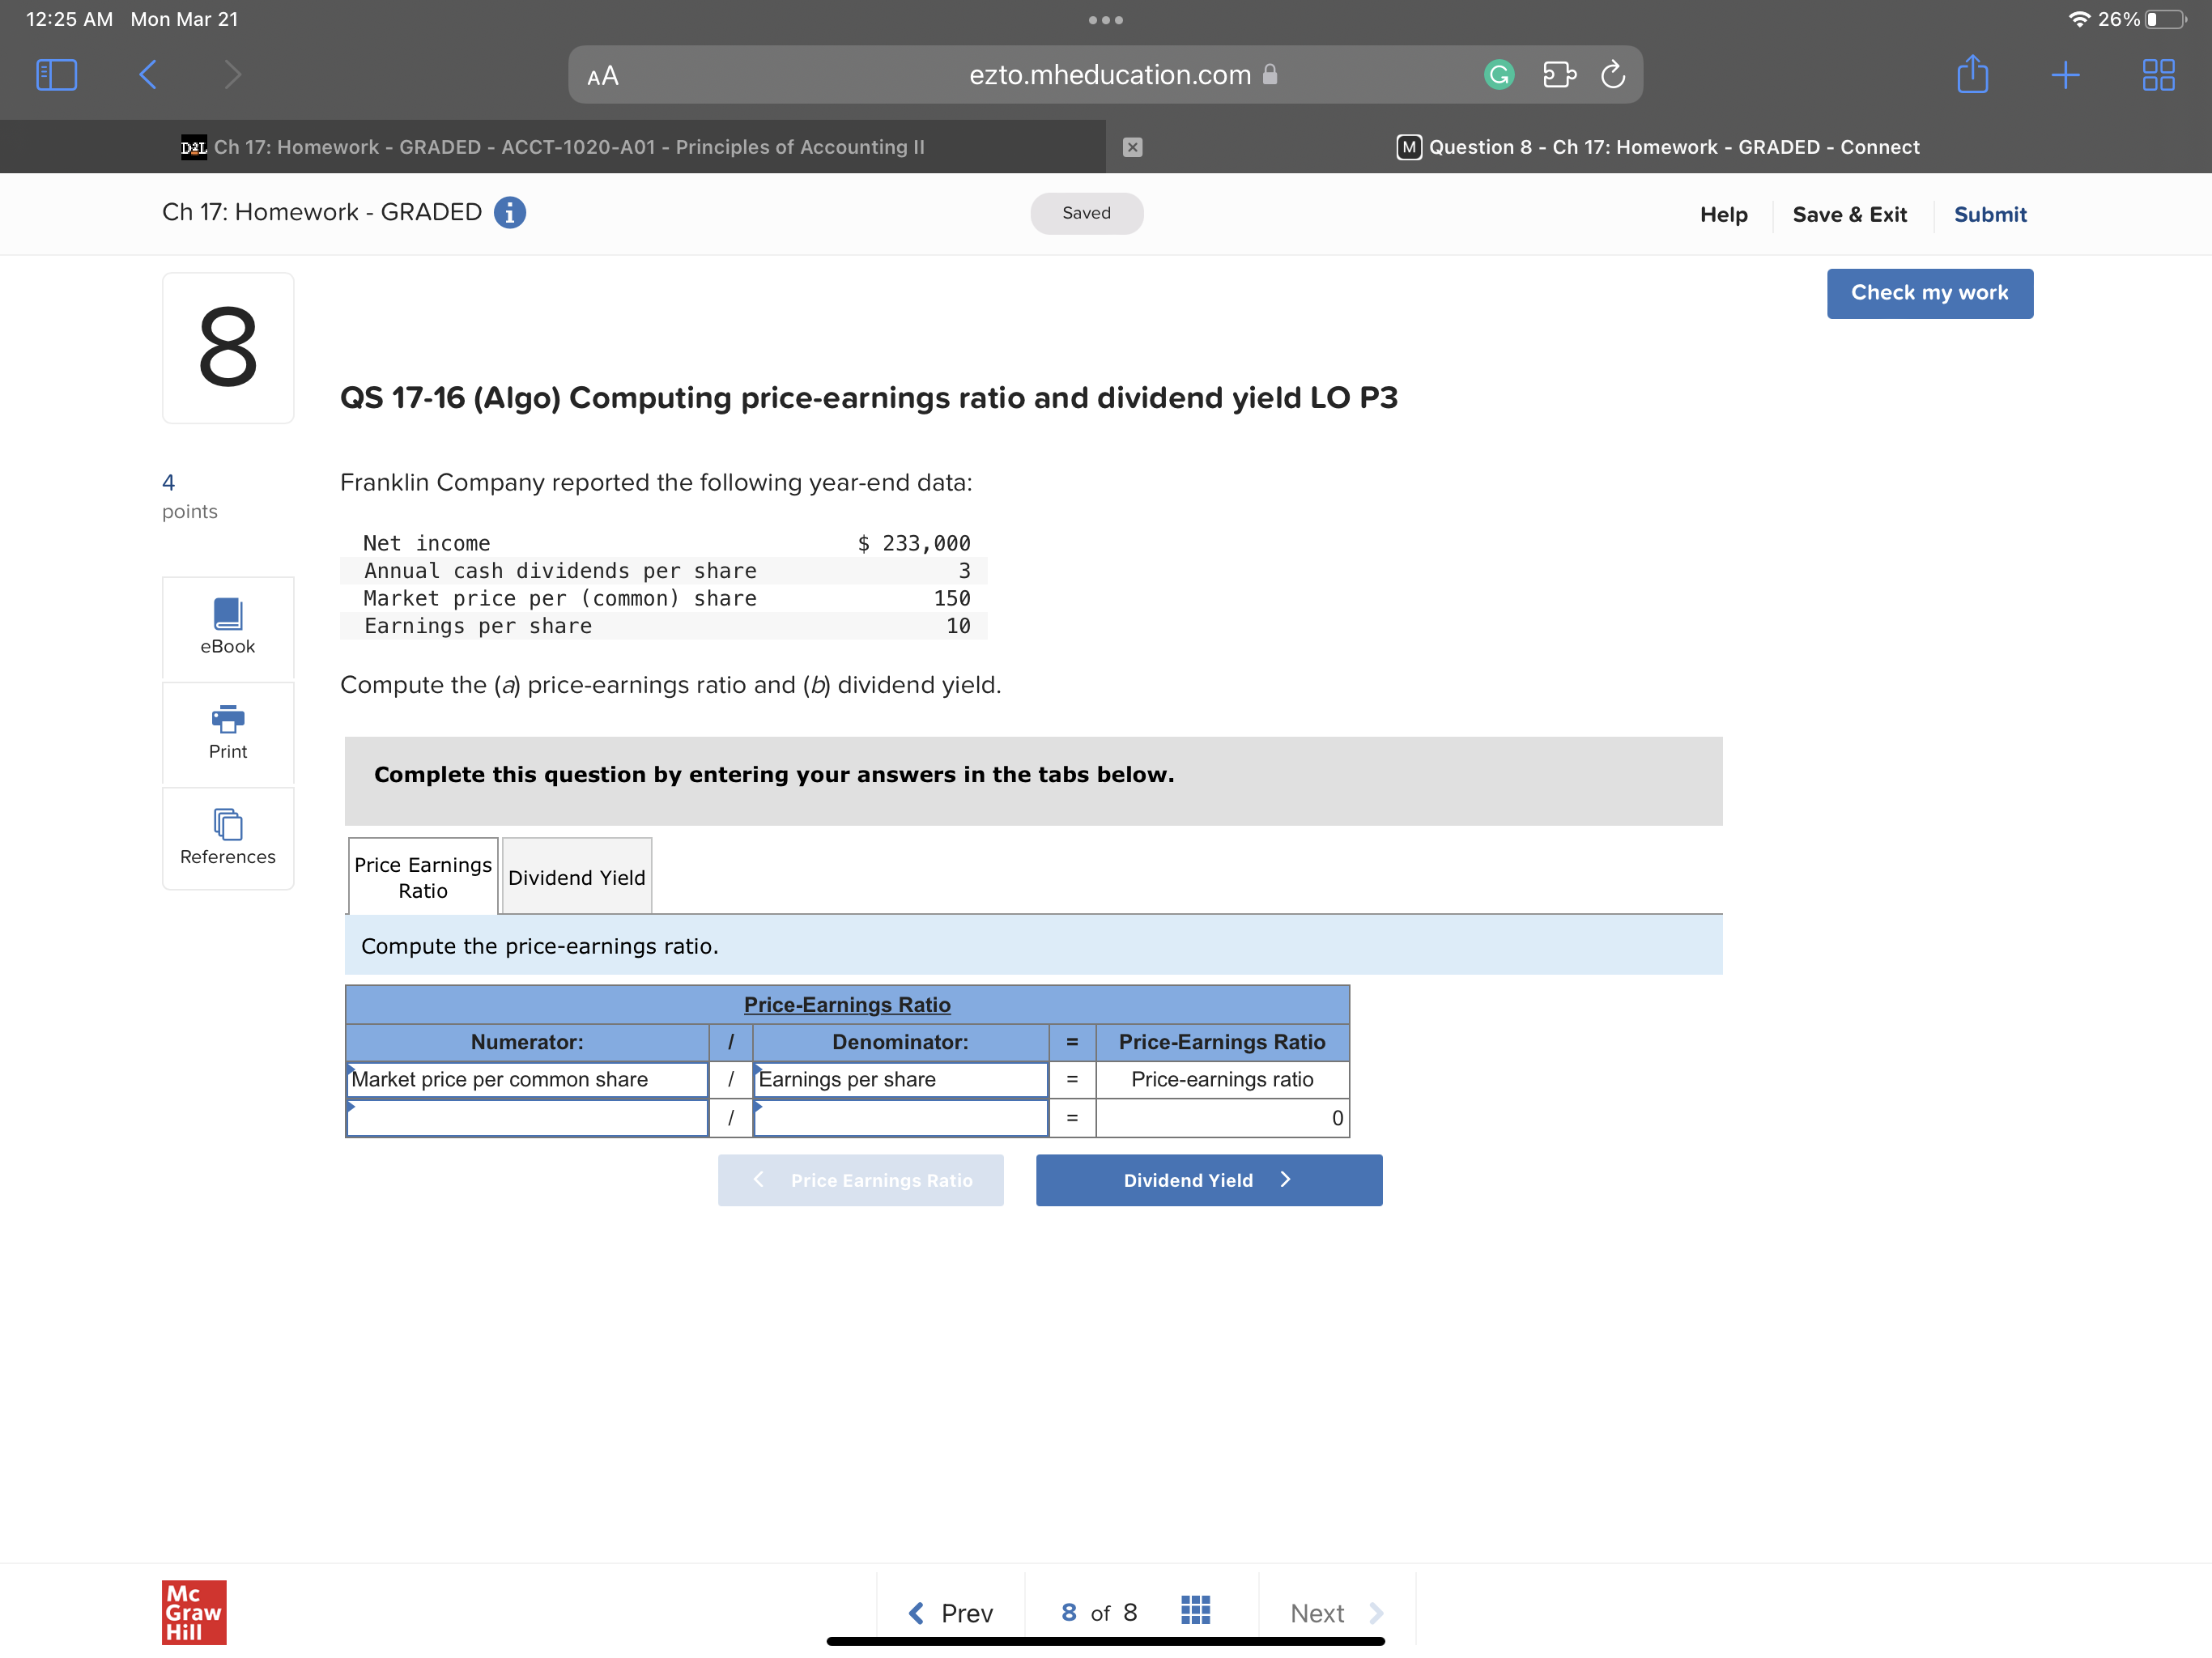
Task: Tap the Safari share icon
Action: coord(1972,75)
